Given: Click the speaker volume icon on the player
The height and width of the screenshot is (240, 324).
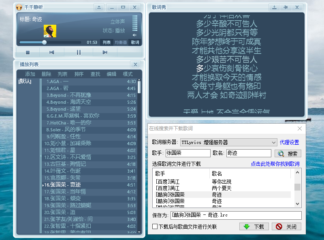Looking at the screenshot, I should [135, 35].
